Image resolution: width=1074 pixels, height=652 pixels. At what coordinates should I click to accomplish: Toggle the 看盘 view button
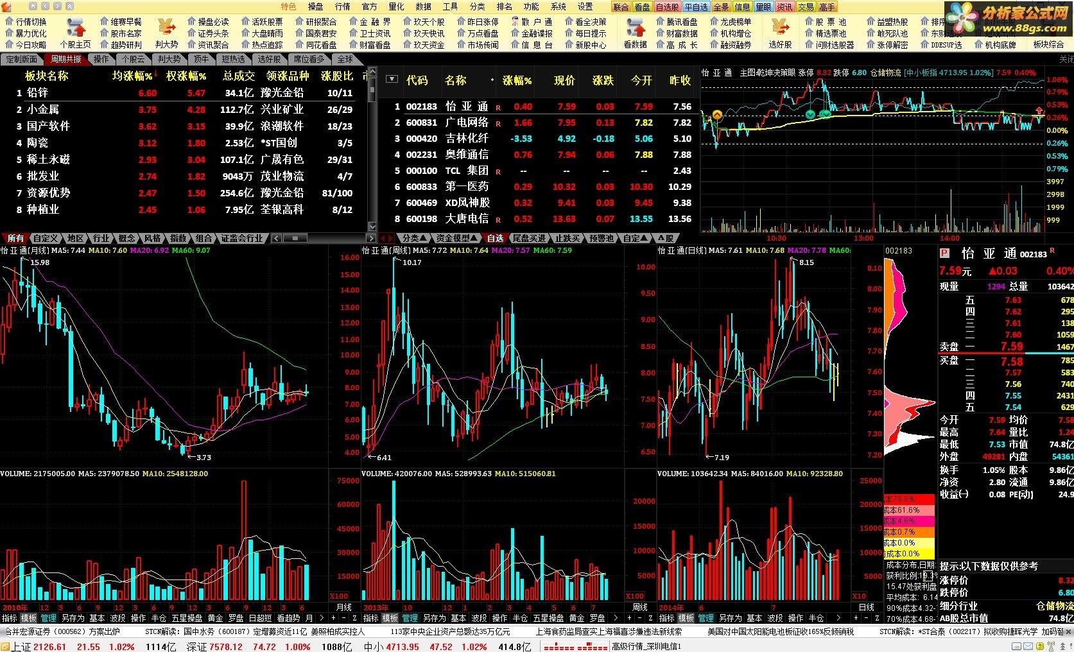point(642,7)
